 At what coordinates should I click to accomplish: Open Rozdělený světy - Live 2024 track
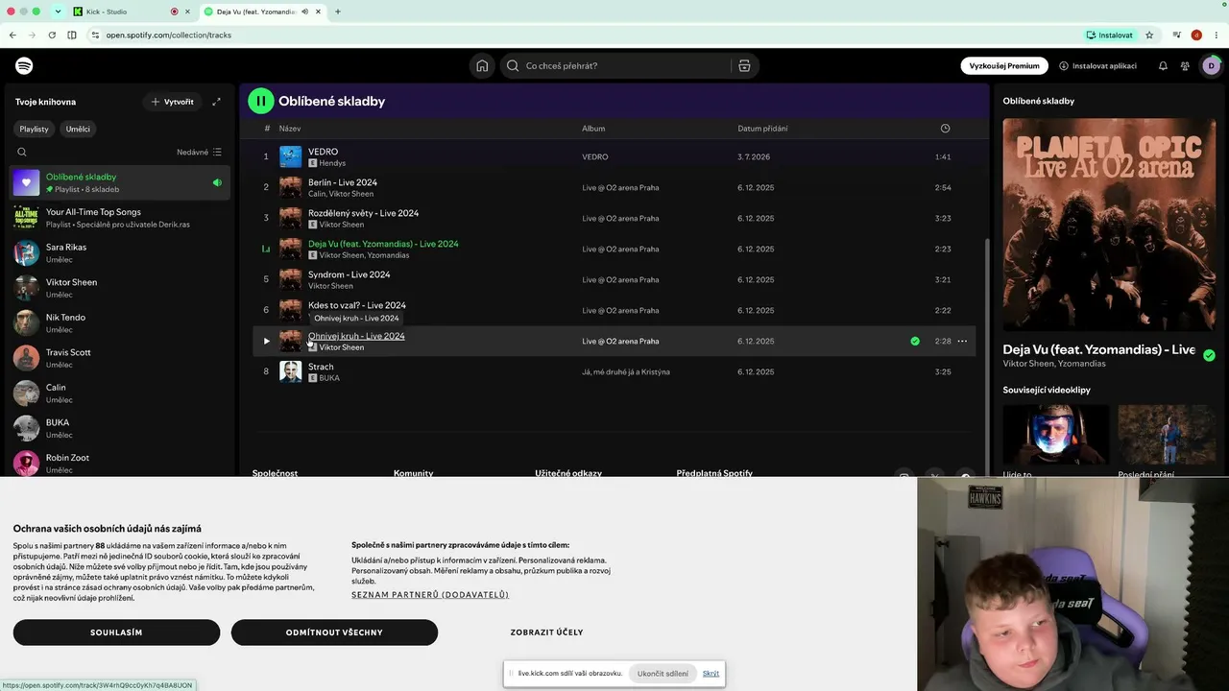point(363,213)
